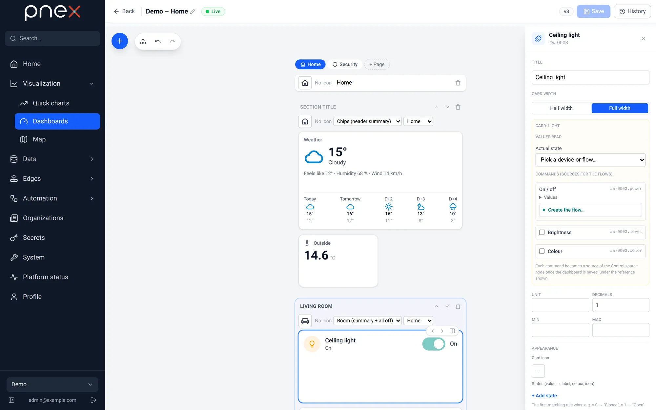Screen dimensions: 656x410
Task: Close the Ceiling light properties panel
Action: click(644, 39)
